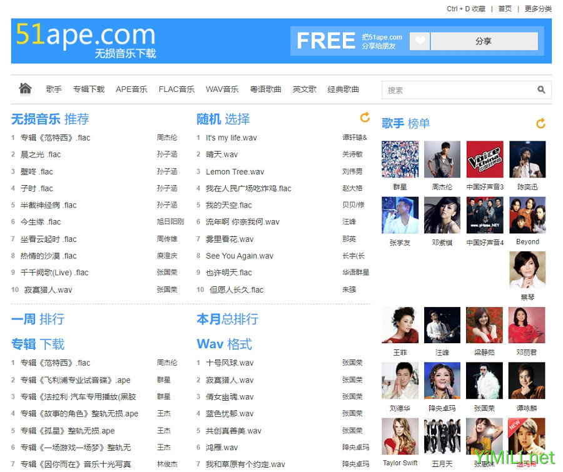
Task: Click song 千千阙歌(Live) .flac
Action: (54, 273)
